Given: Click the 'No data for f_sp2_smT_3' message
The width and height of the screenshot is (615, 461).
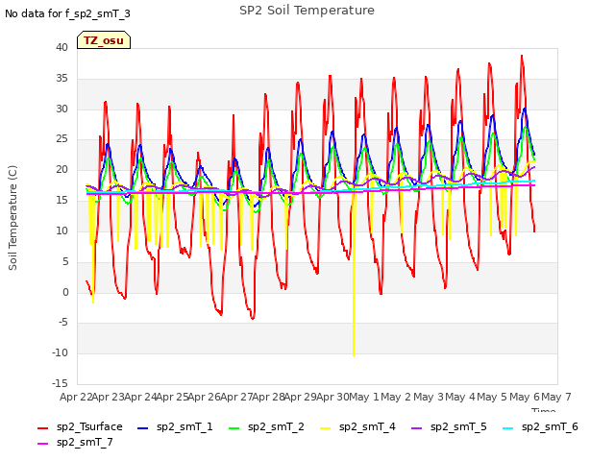Looking at the screenshot, I should (x=67, y=13).
